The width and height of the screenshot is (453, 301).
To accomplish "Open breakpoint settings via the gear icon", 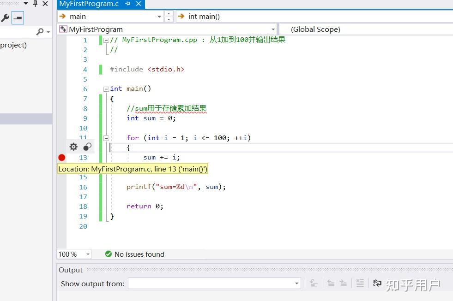I will (73, 147).
